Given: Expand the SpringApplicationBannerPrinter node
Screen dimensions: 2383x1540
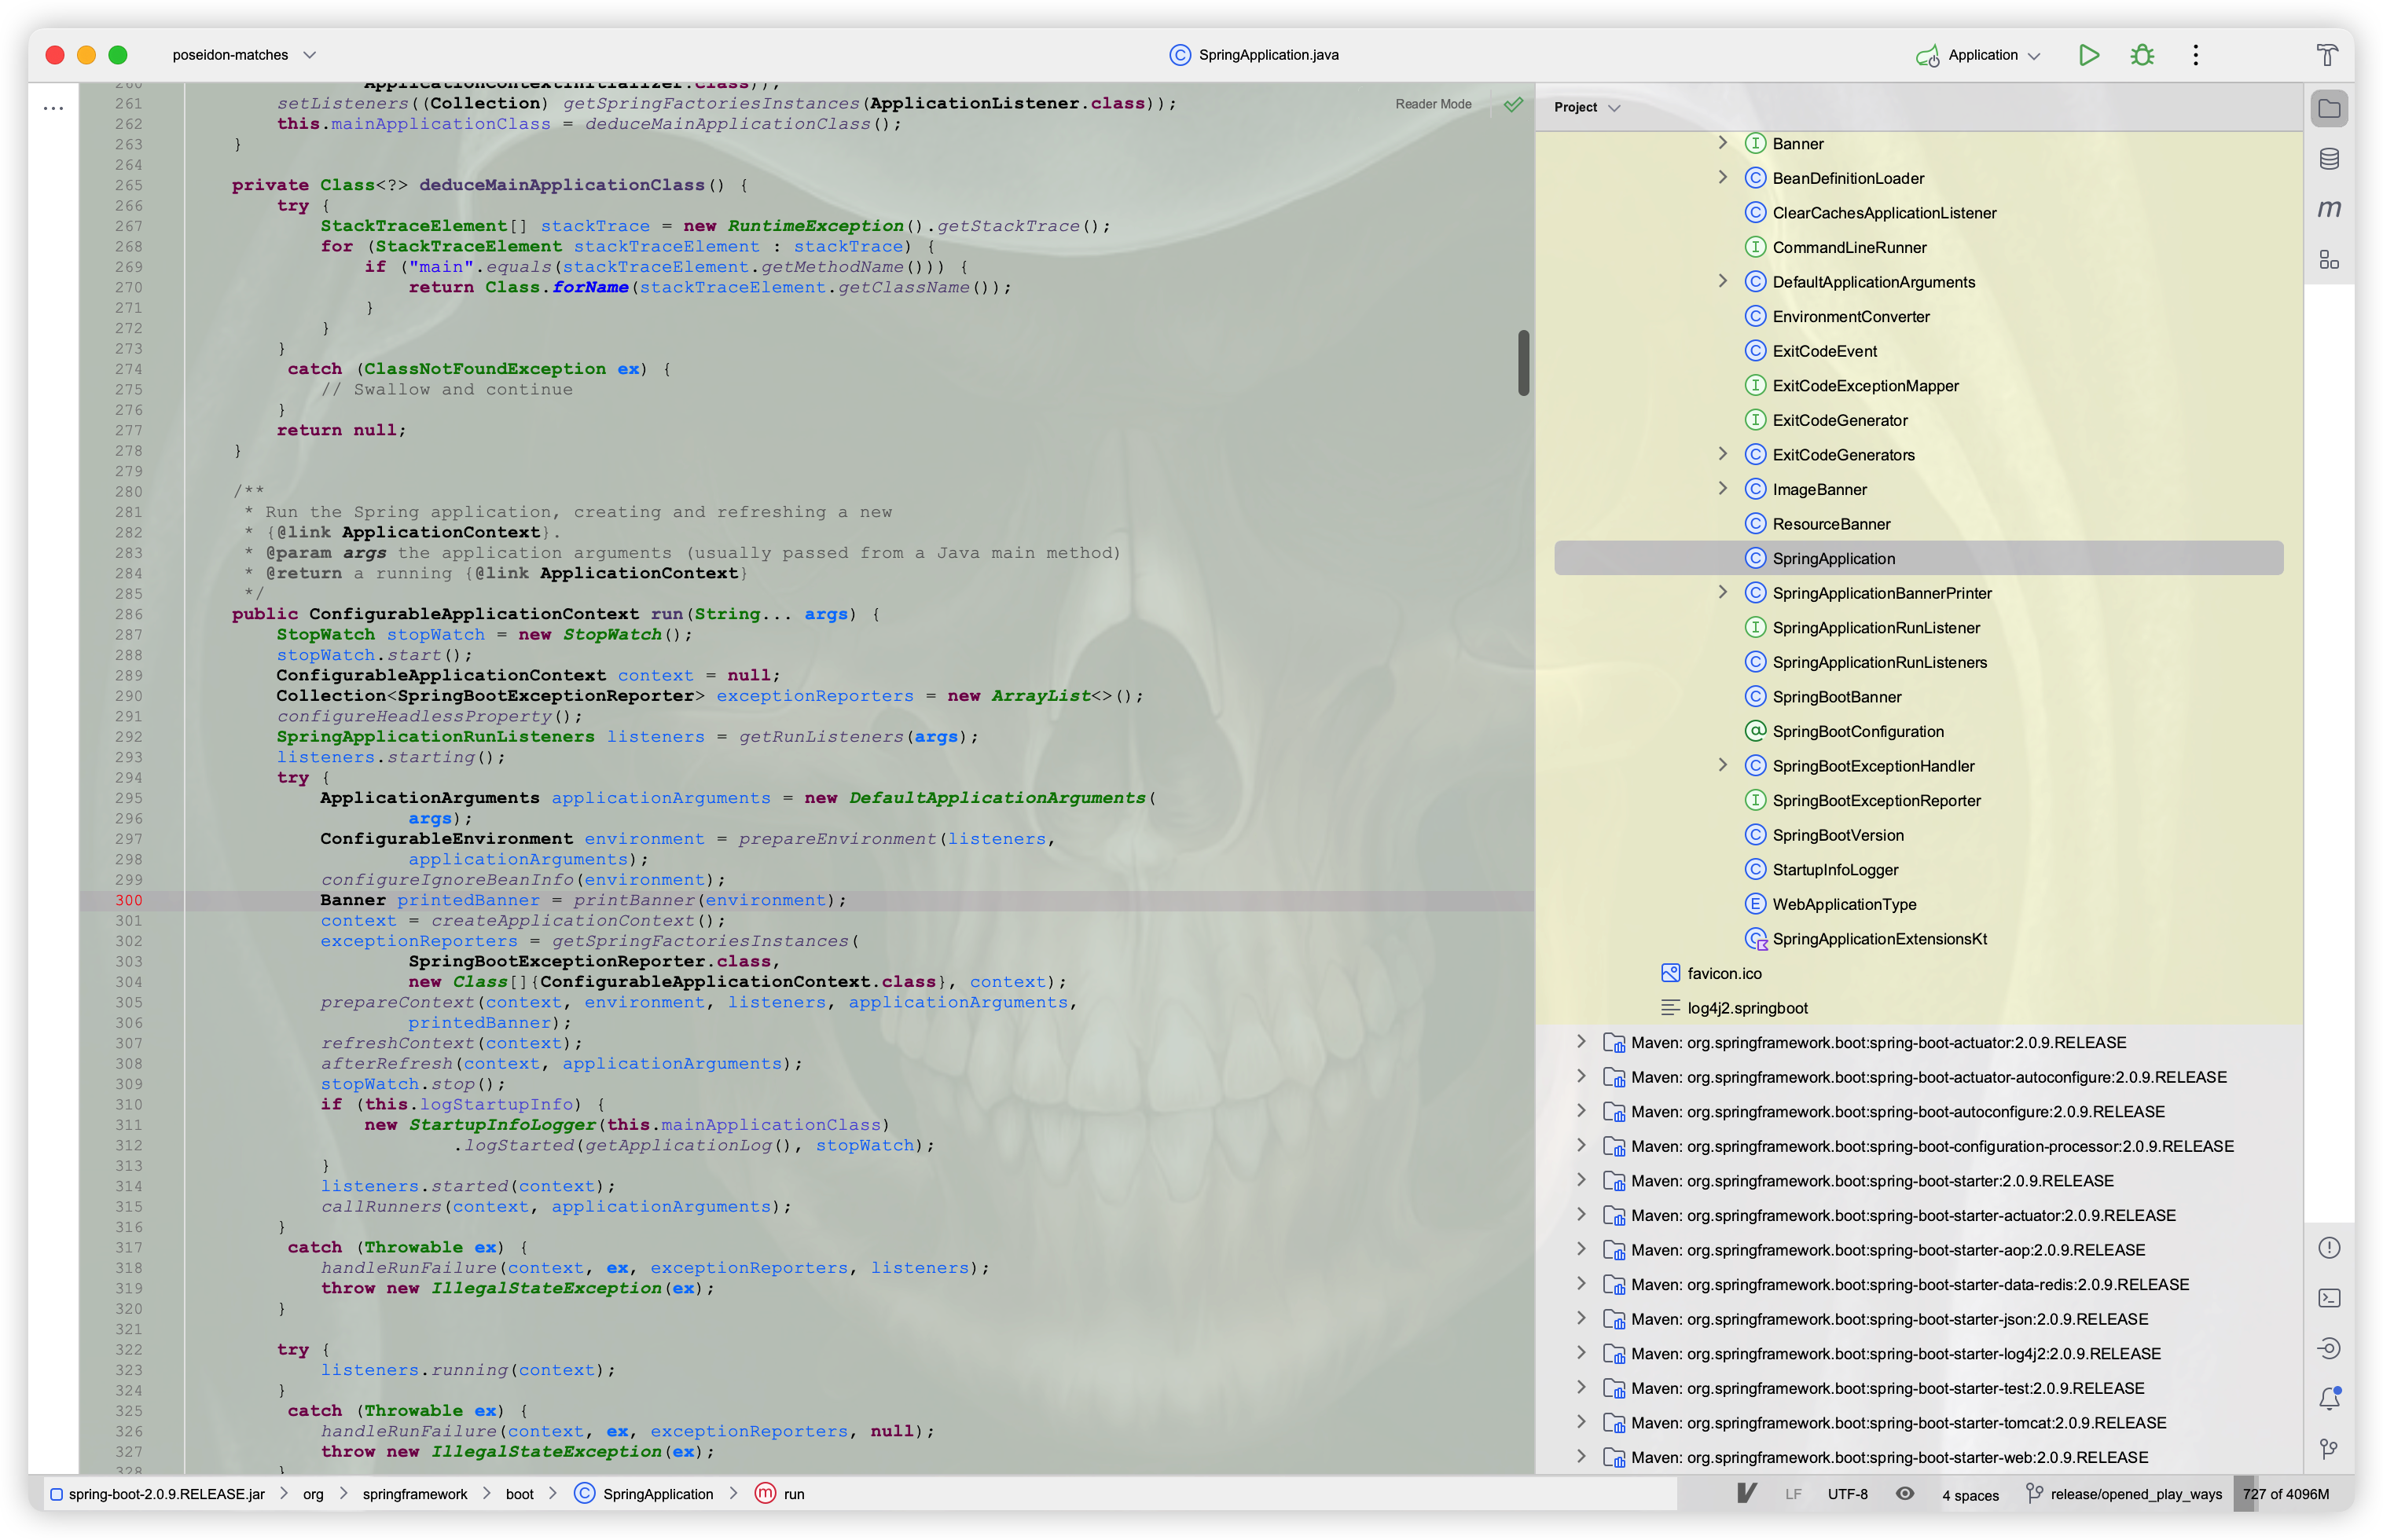Looking at the screenshot, I should click(x=1722, y=592).
